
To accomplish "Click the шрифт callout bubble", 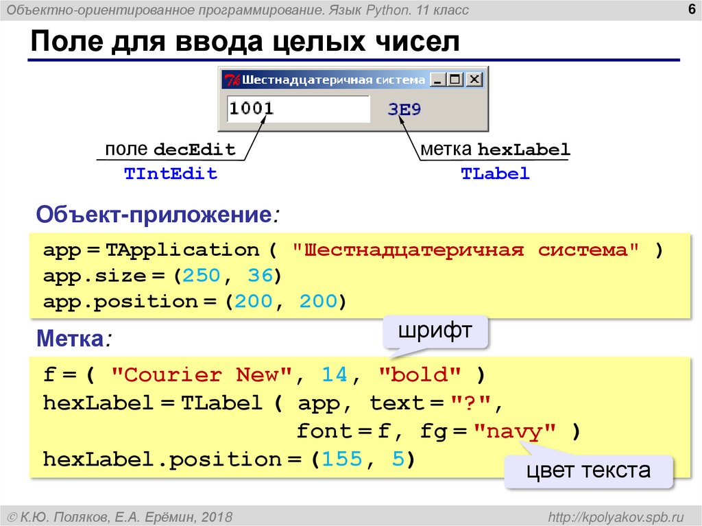I will pyautogui.click(x=435, y=331).
